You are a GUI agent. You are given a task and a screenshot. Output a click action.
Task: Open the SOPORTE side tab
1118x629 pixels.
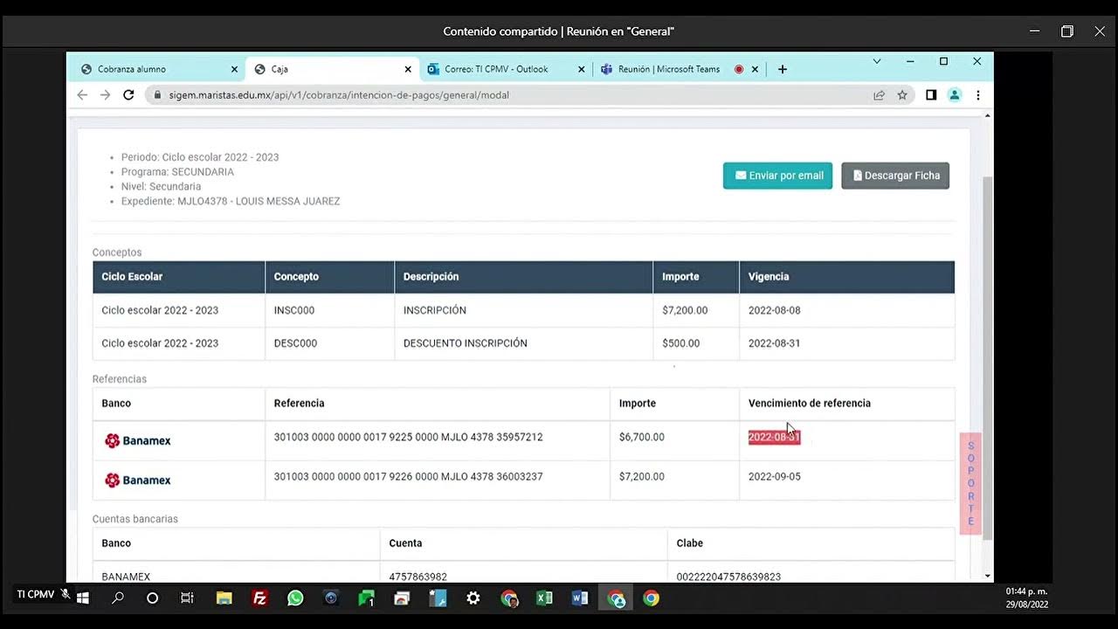pyautogui.click(x=970, y=483)
